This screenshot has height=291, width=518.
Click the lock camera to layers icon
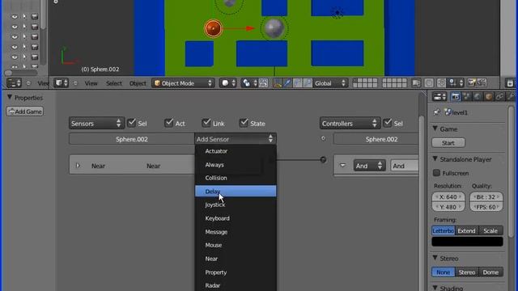tap(416, 83)
